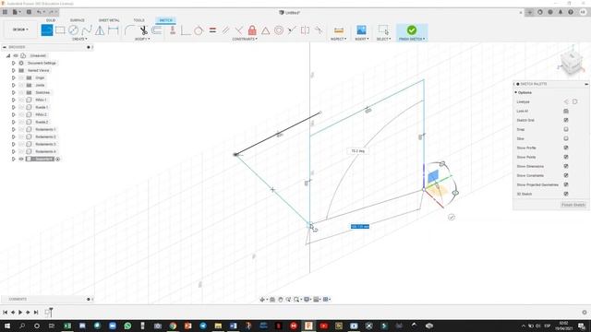Toggle the Show Profile checkbox
Image resolution: width=591 pixels, height=332 pixels.
pyautogui.click(x=566, y=148)
